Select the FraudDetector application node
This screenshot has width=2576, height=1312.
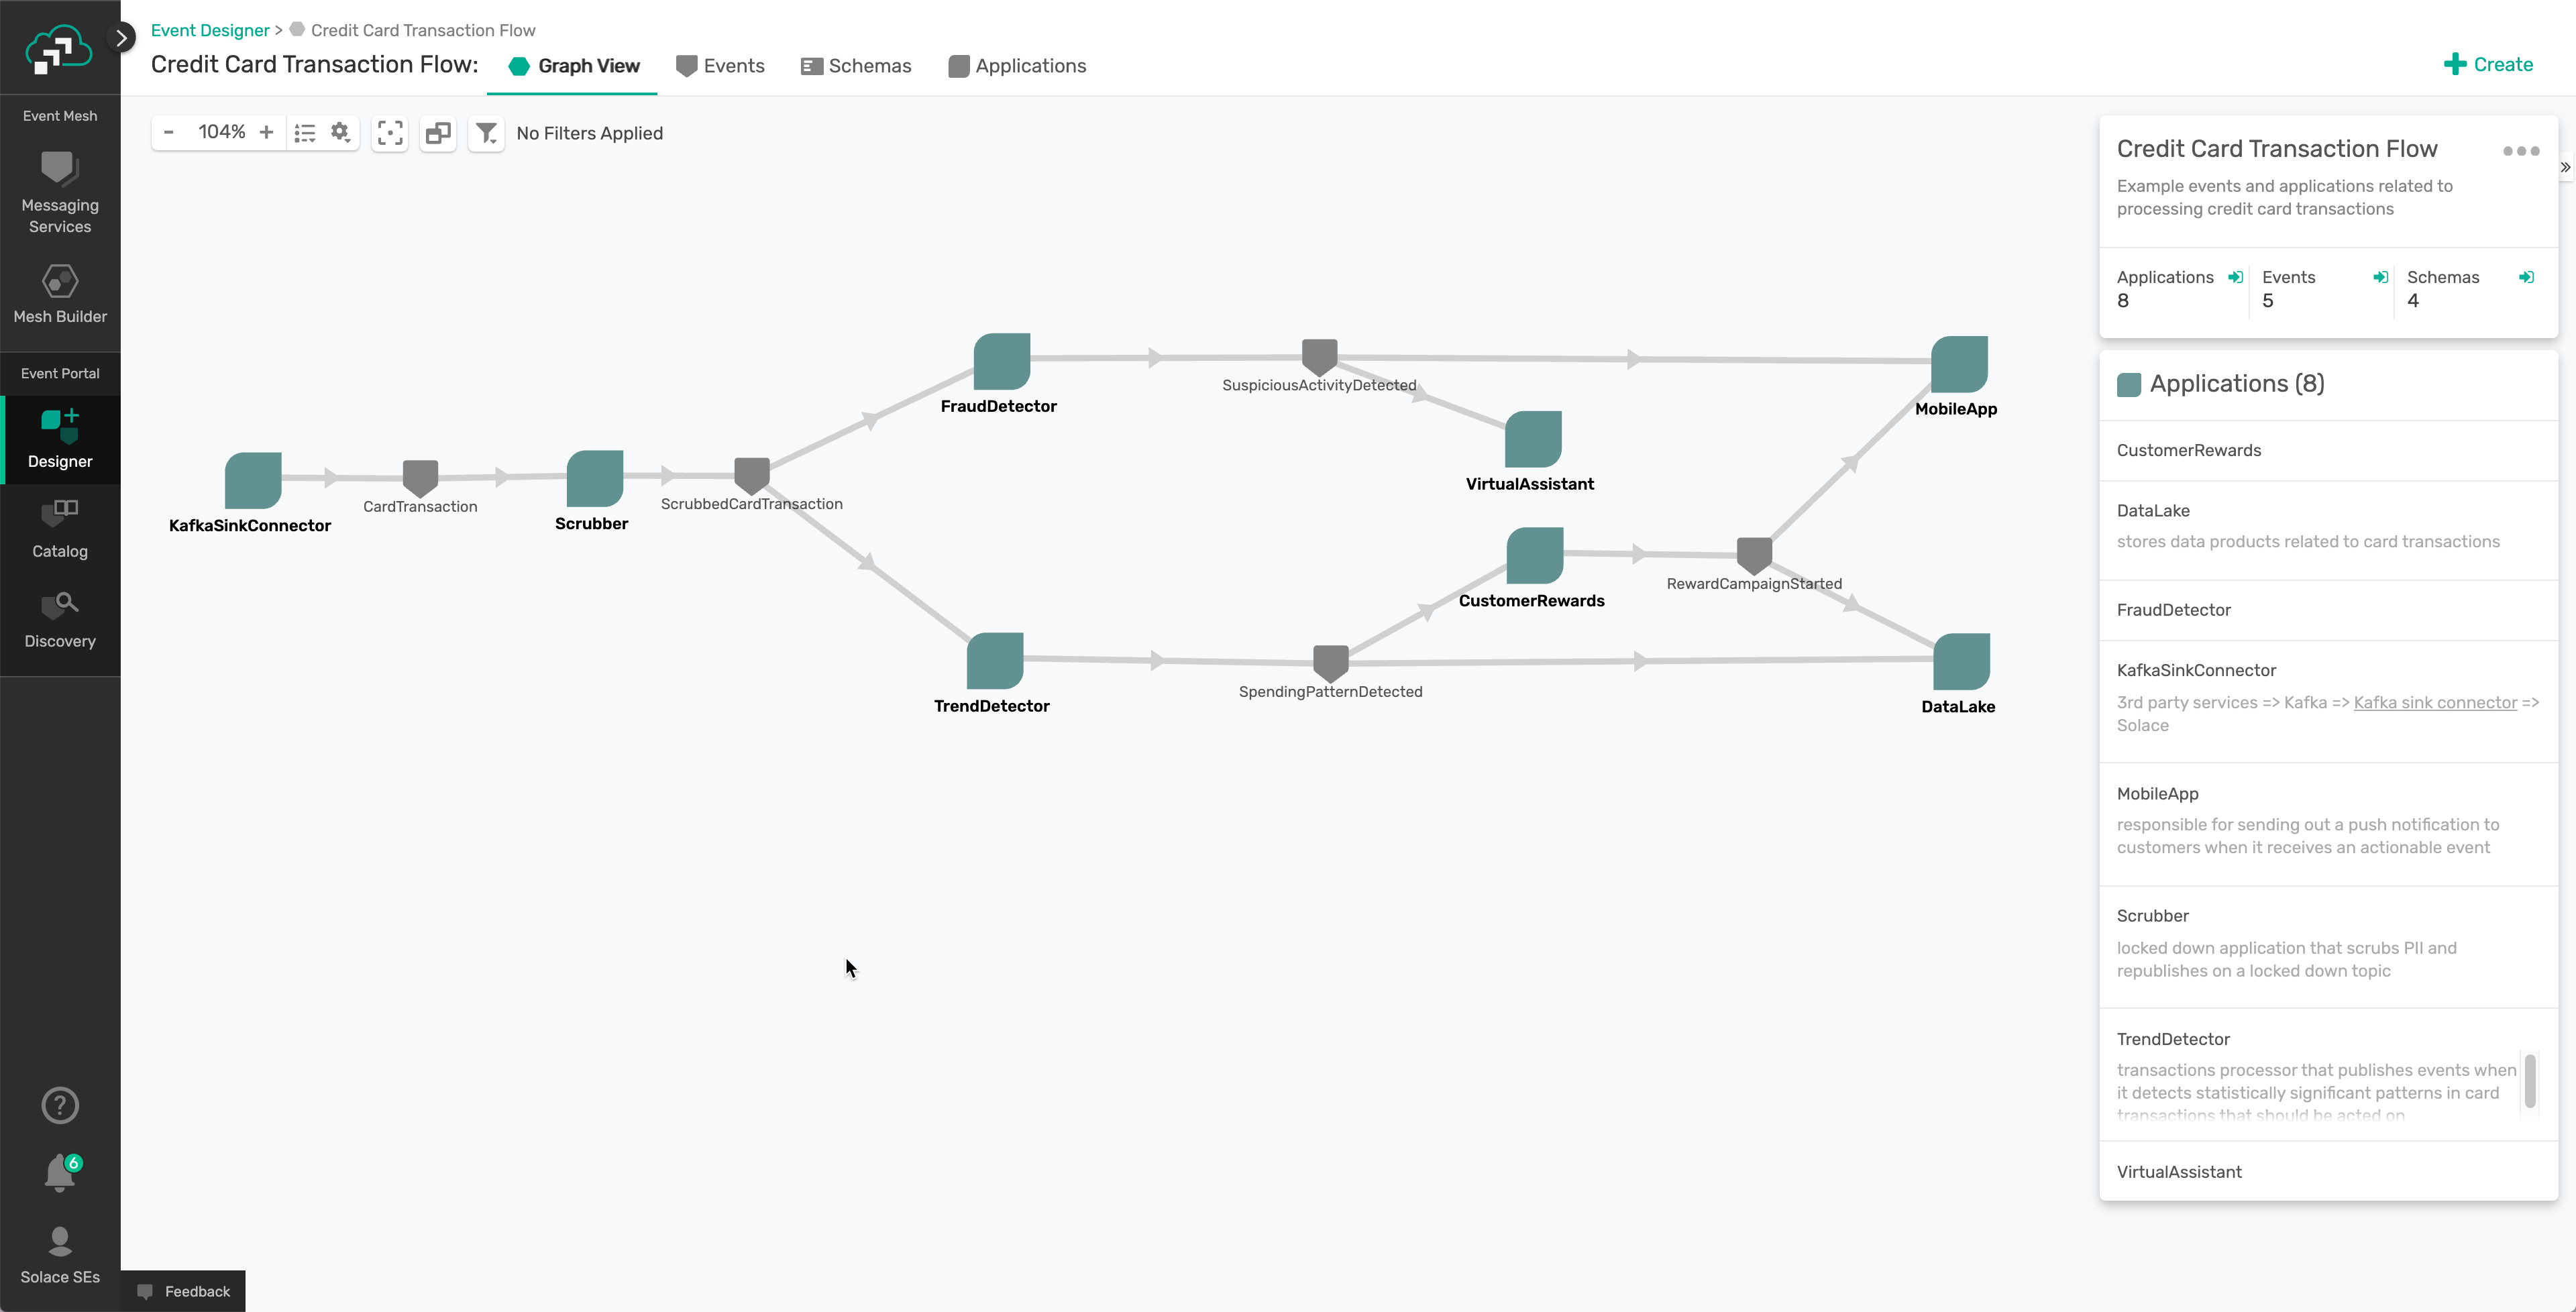coord(1001,361)
